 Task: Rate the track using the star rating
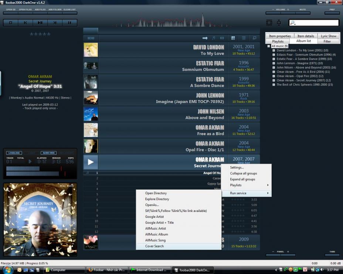(x=40, y=34)
